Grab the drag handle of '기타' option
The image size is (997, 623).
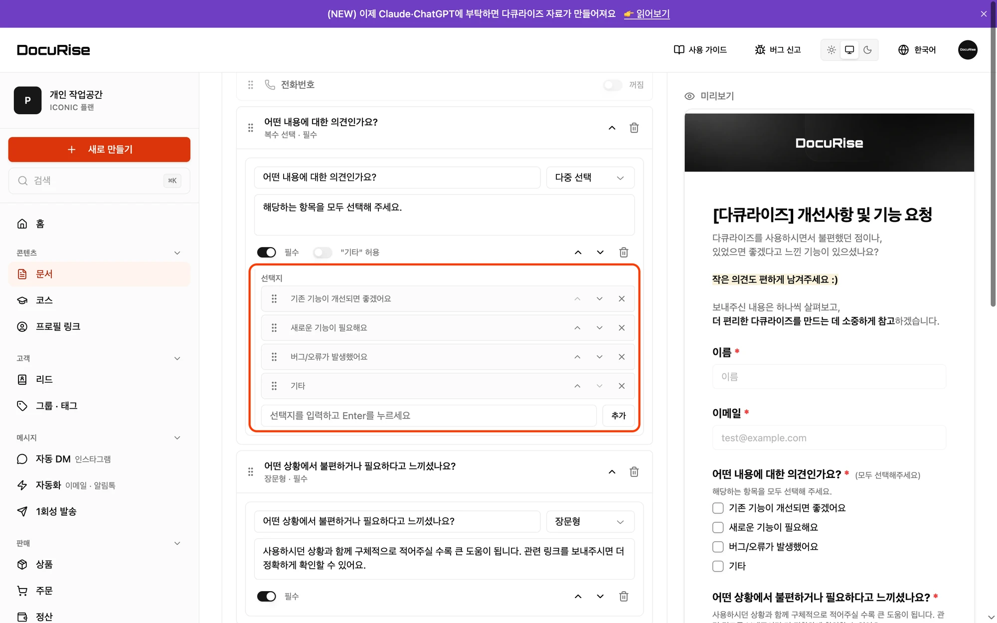point(274,386)
